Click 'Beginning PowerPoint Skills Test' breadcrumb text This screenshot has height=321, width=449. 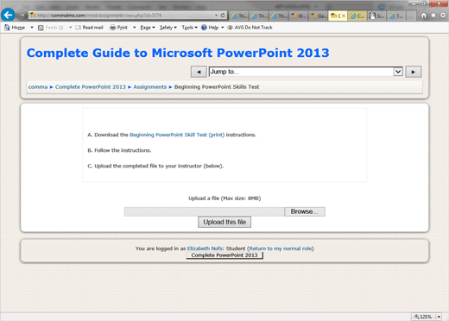click(217, 87)
